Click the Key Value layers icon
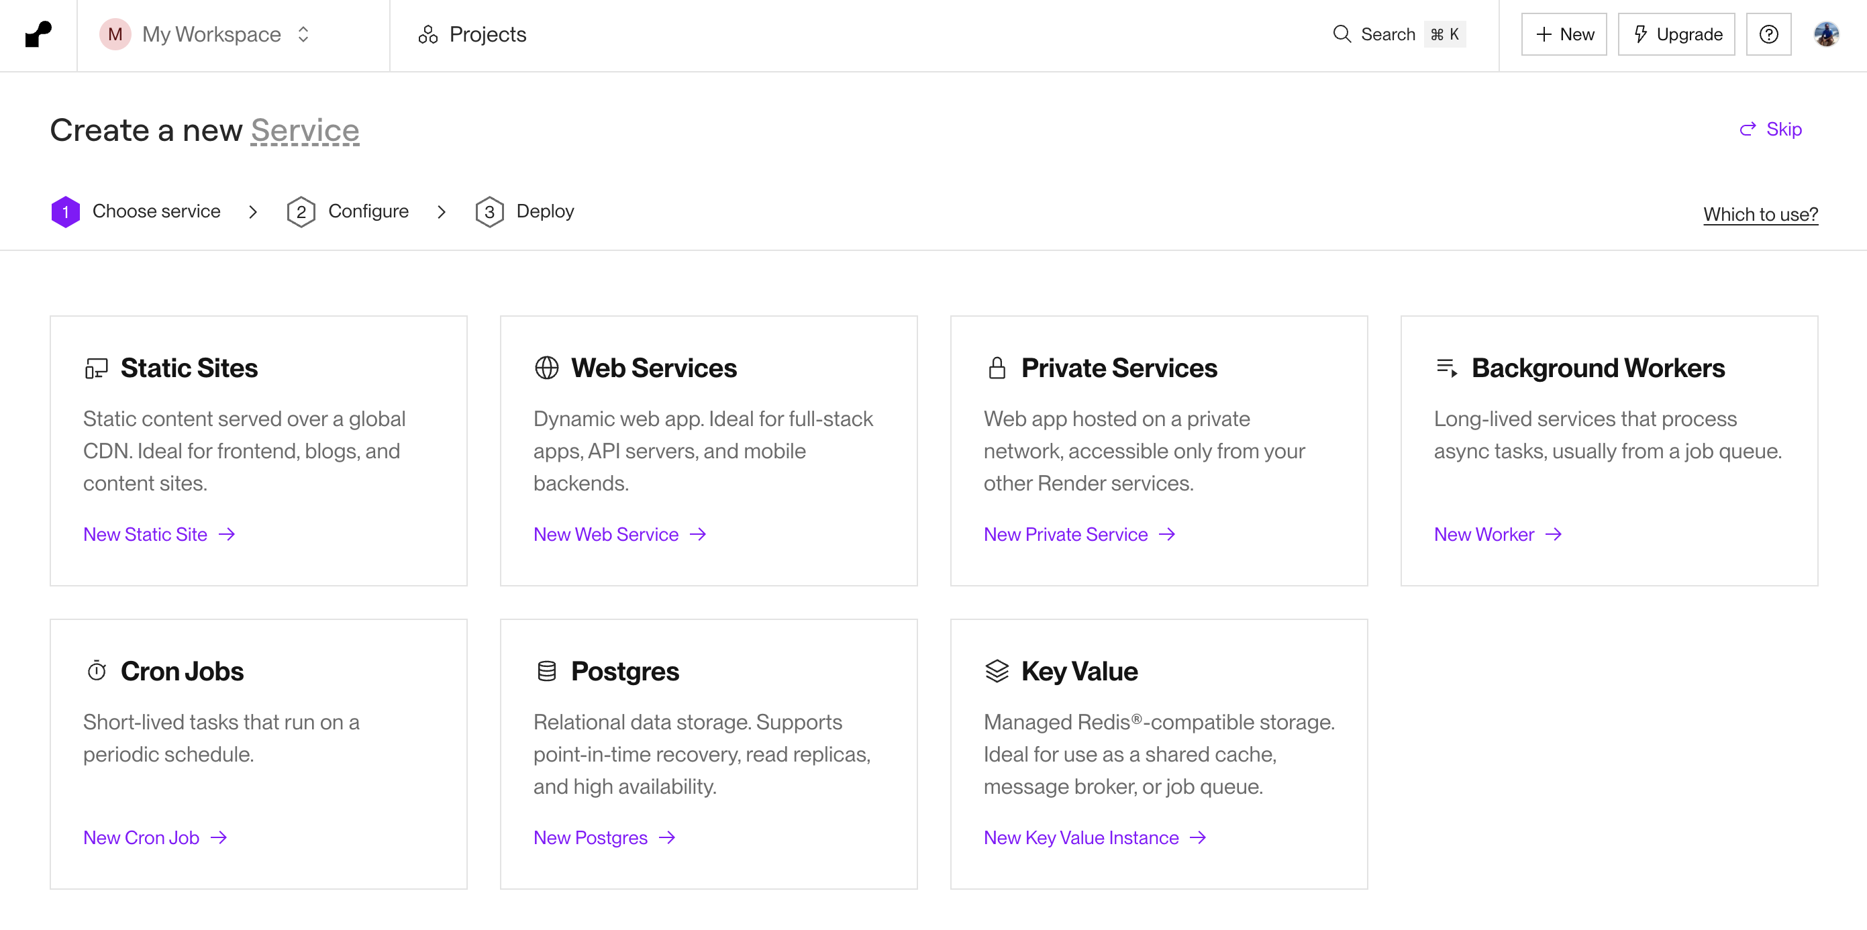 997,671
